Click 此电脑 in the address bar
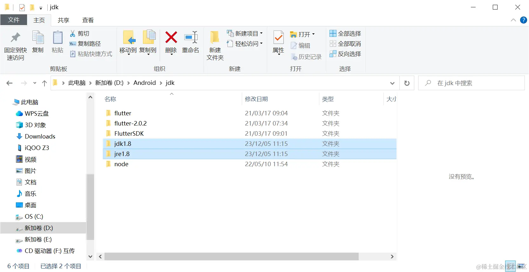Image resolution: width=529 pixels, height=272 pixels. click(x=77, y=83)
